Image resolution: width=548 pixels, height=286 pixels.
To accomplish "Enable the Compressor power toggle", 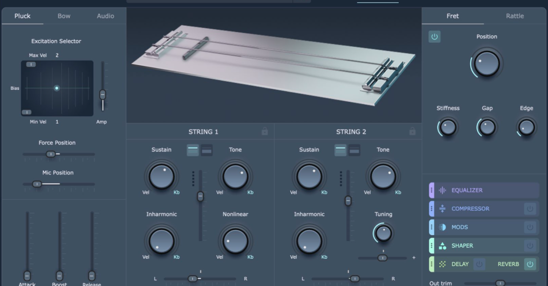I will click(530, 209).
